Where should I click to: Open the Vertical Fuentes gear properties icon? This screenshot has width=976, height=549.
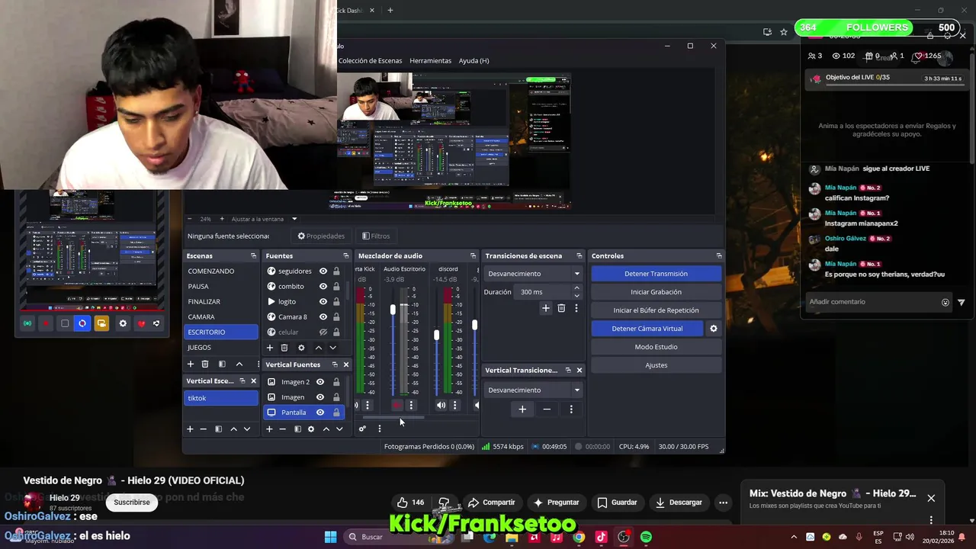click(x=310, y=429)
